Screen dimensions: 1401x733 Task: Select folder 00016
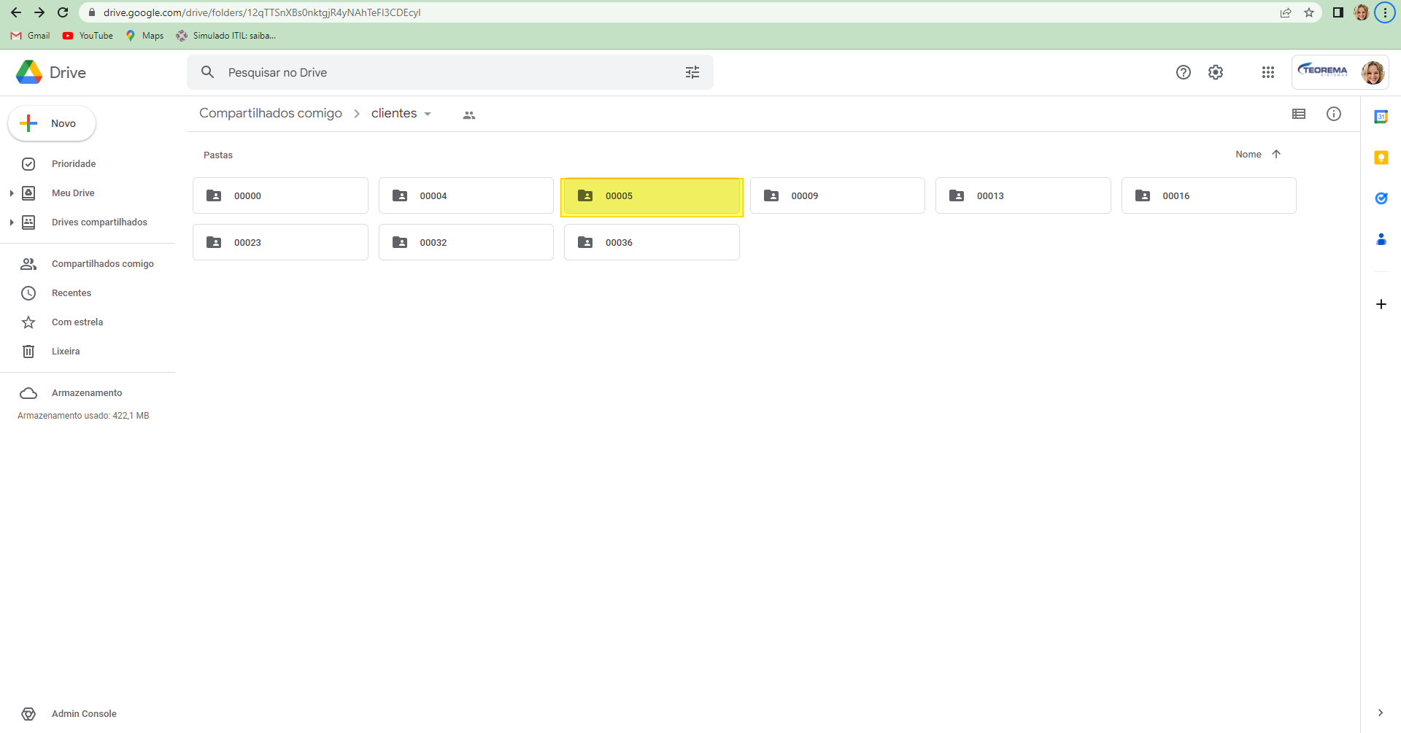pos(1208,195)
